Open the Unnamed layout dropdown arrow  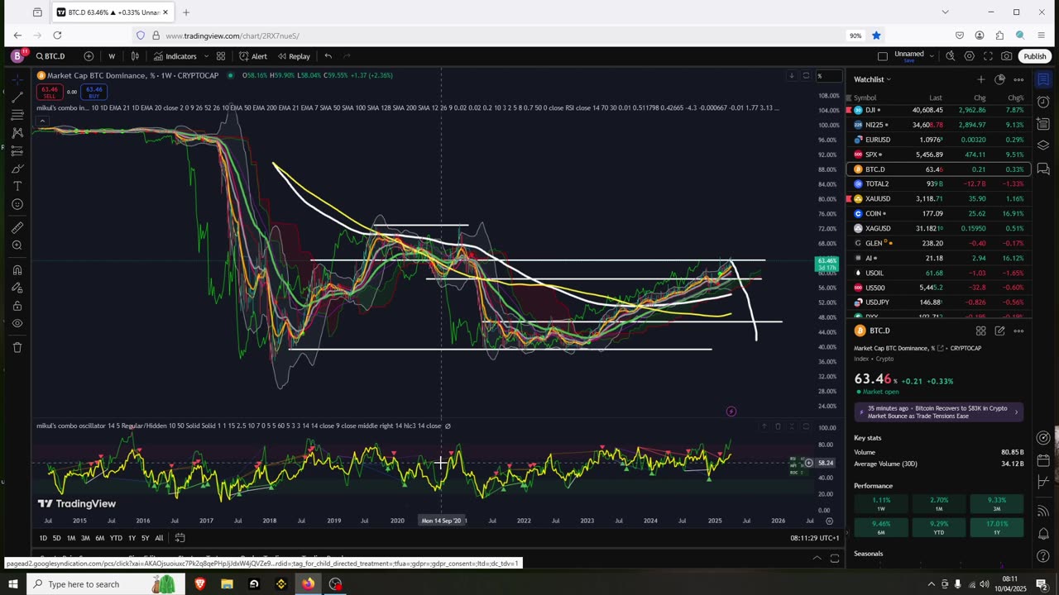(932, 56)
